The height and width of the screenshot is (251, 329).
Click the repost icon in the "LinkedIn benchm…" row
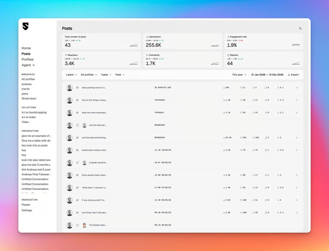coord(77,163)
